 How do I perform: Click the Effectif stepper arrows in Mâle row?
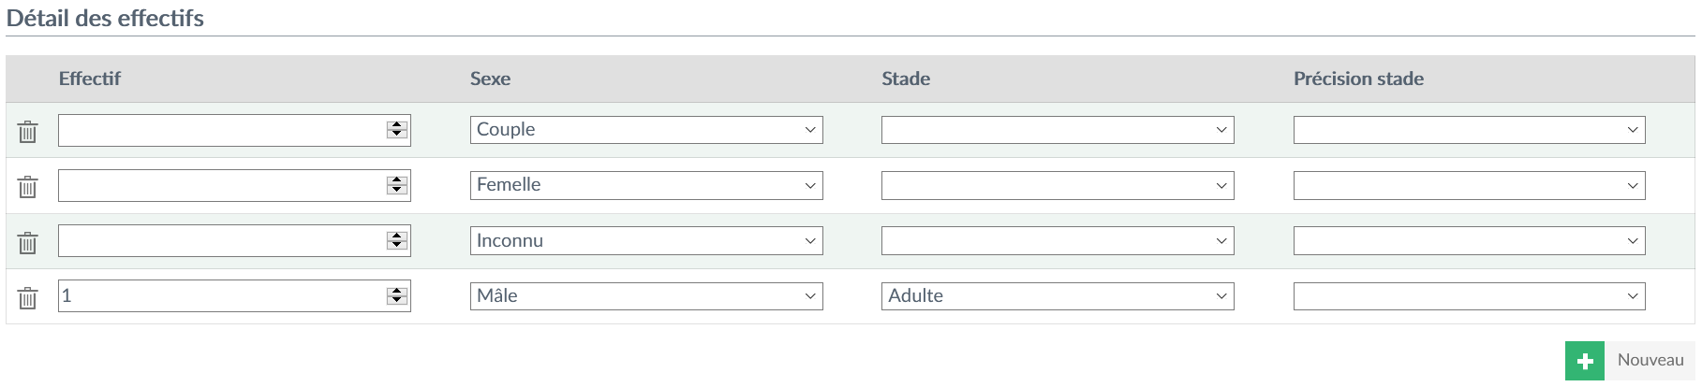397,296
